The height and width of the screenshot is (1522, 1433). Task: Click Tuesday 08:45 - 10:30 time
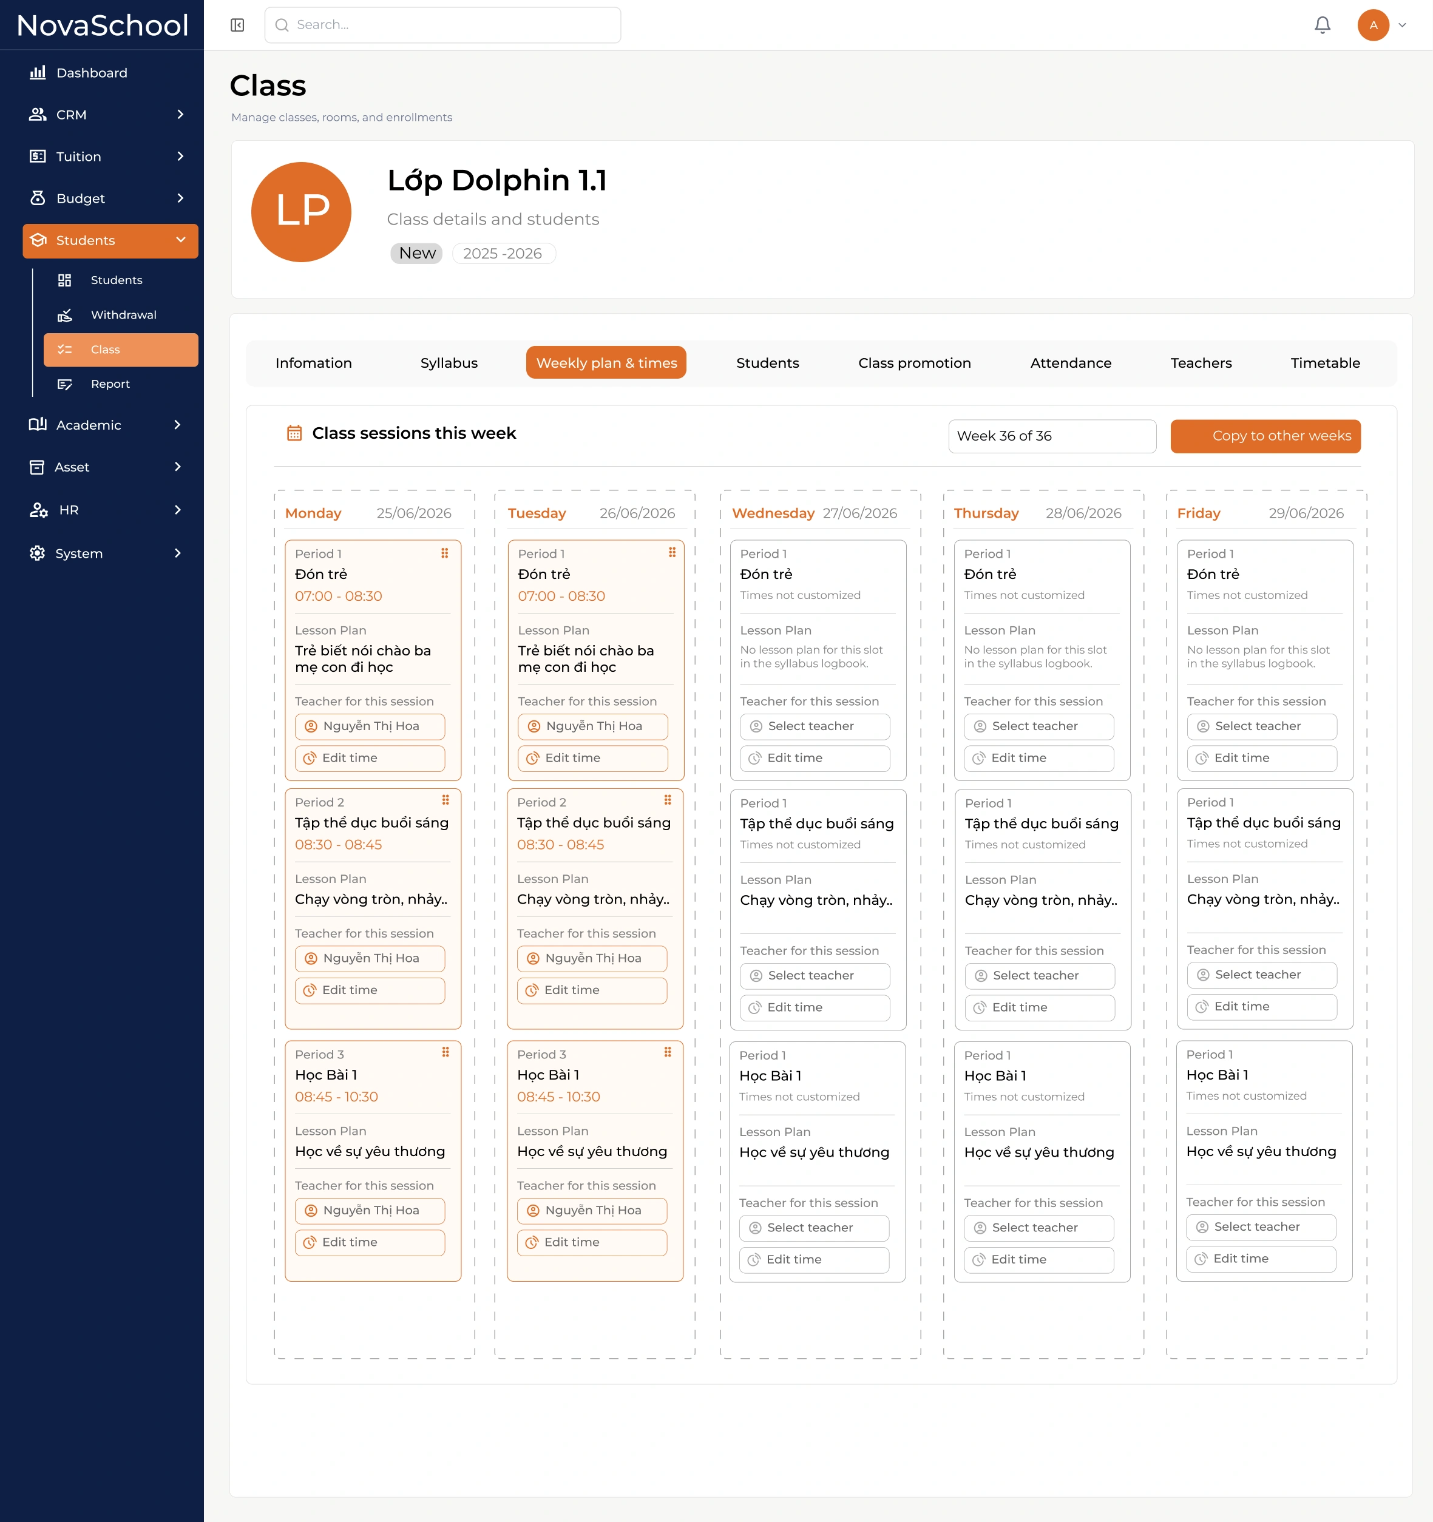tap(558, 1097)
